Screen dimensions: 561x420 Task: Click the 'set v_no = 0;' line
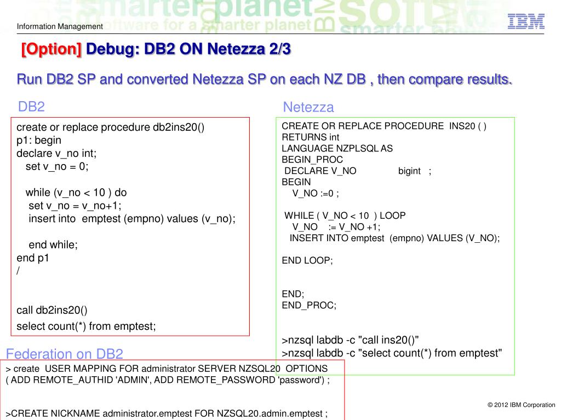pos(57,166)
